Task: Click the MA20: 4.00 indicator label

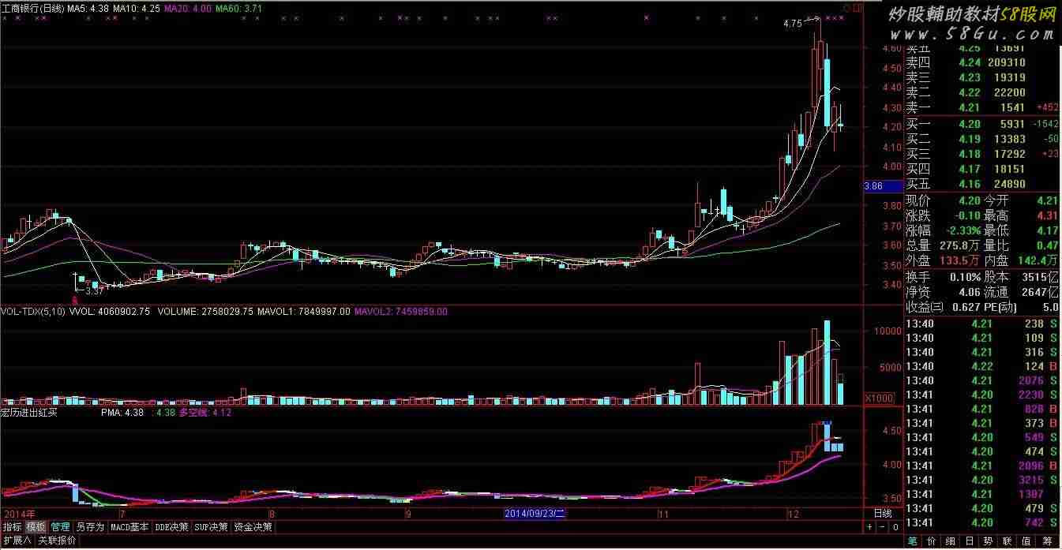Action: 187,7
